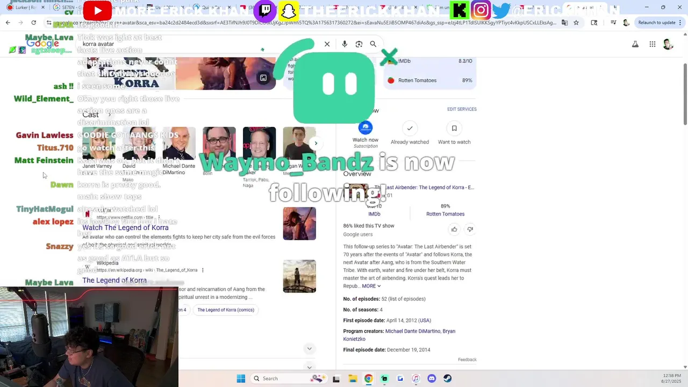The height and width of the screenshot is (387, 688).
Task: Select Janet Varney cast photo
Action: 98,144
